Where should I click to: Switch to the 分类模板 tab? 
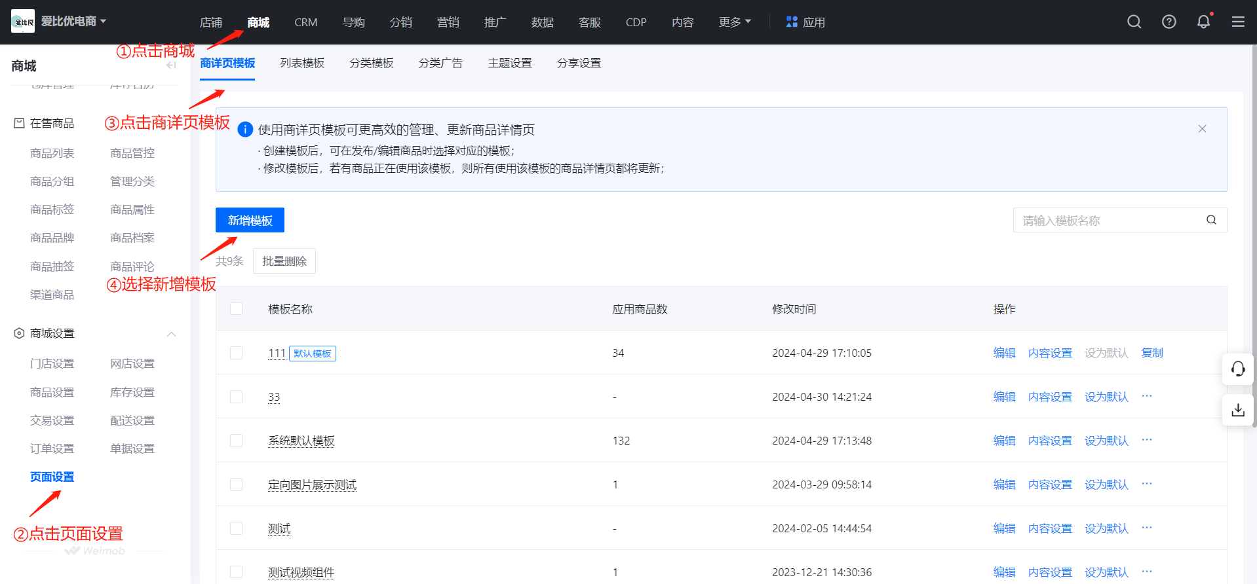tap(372, 63)
